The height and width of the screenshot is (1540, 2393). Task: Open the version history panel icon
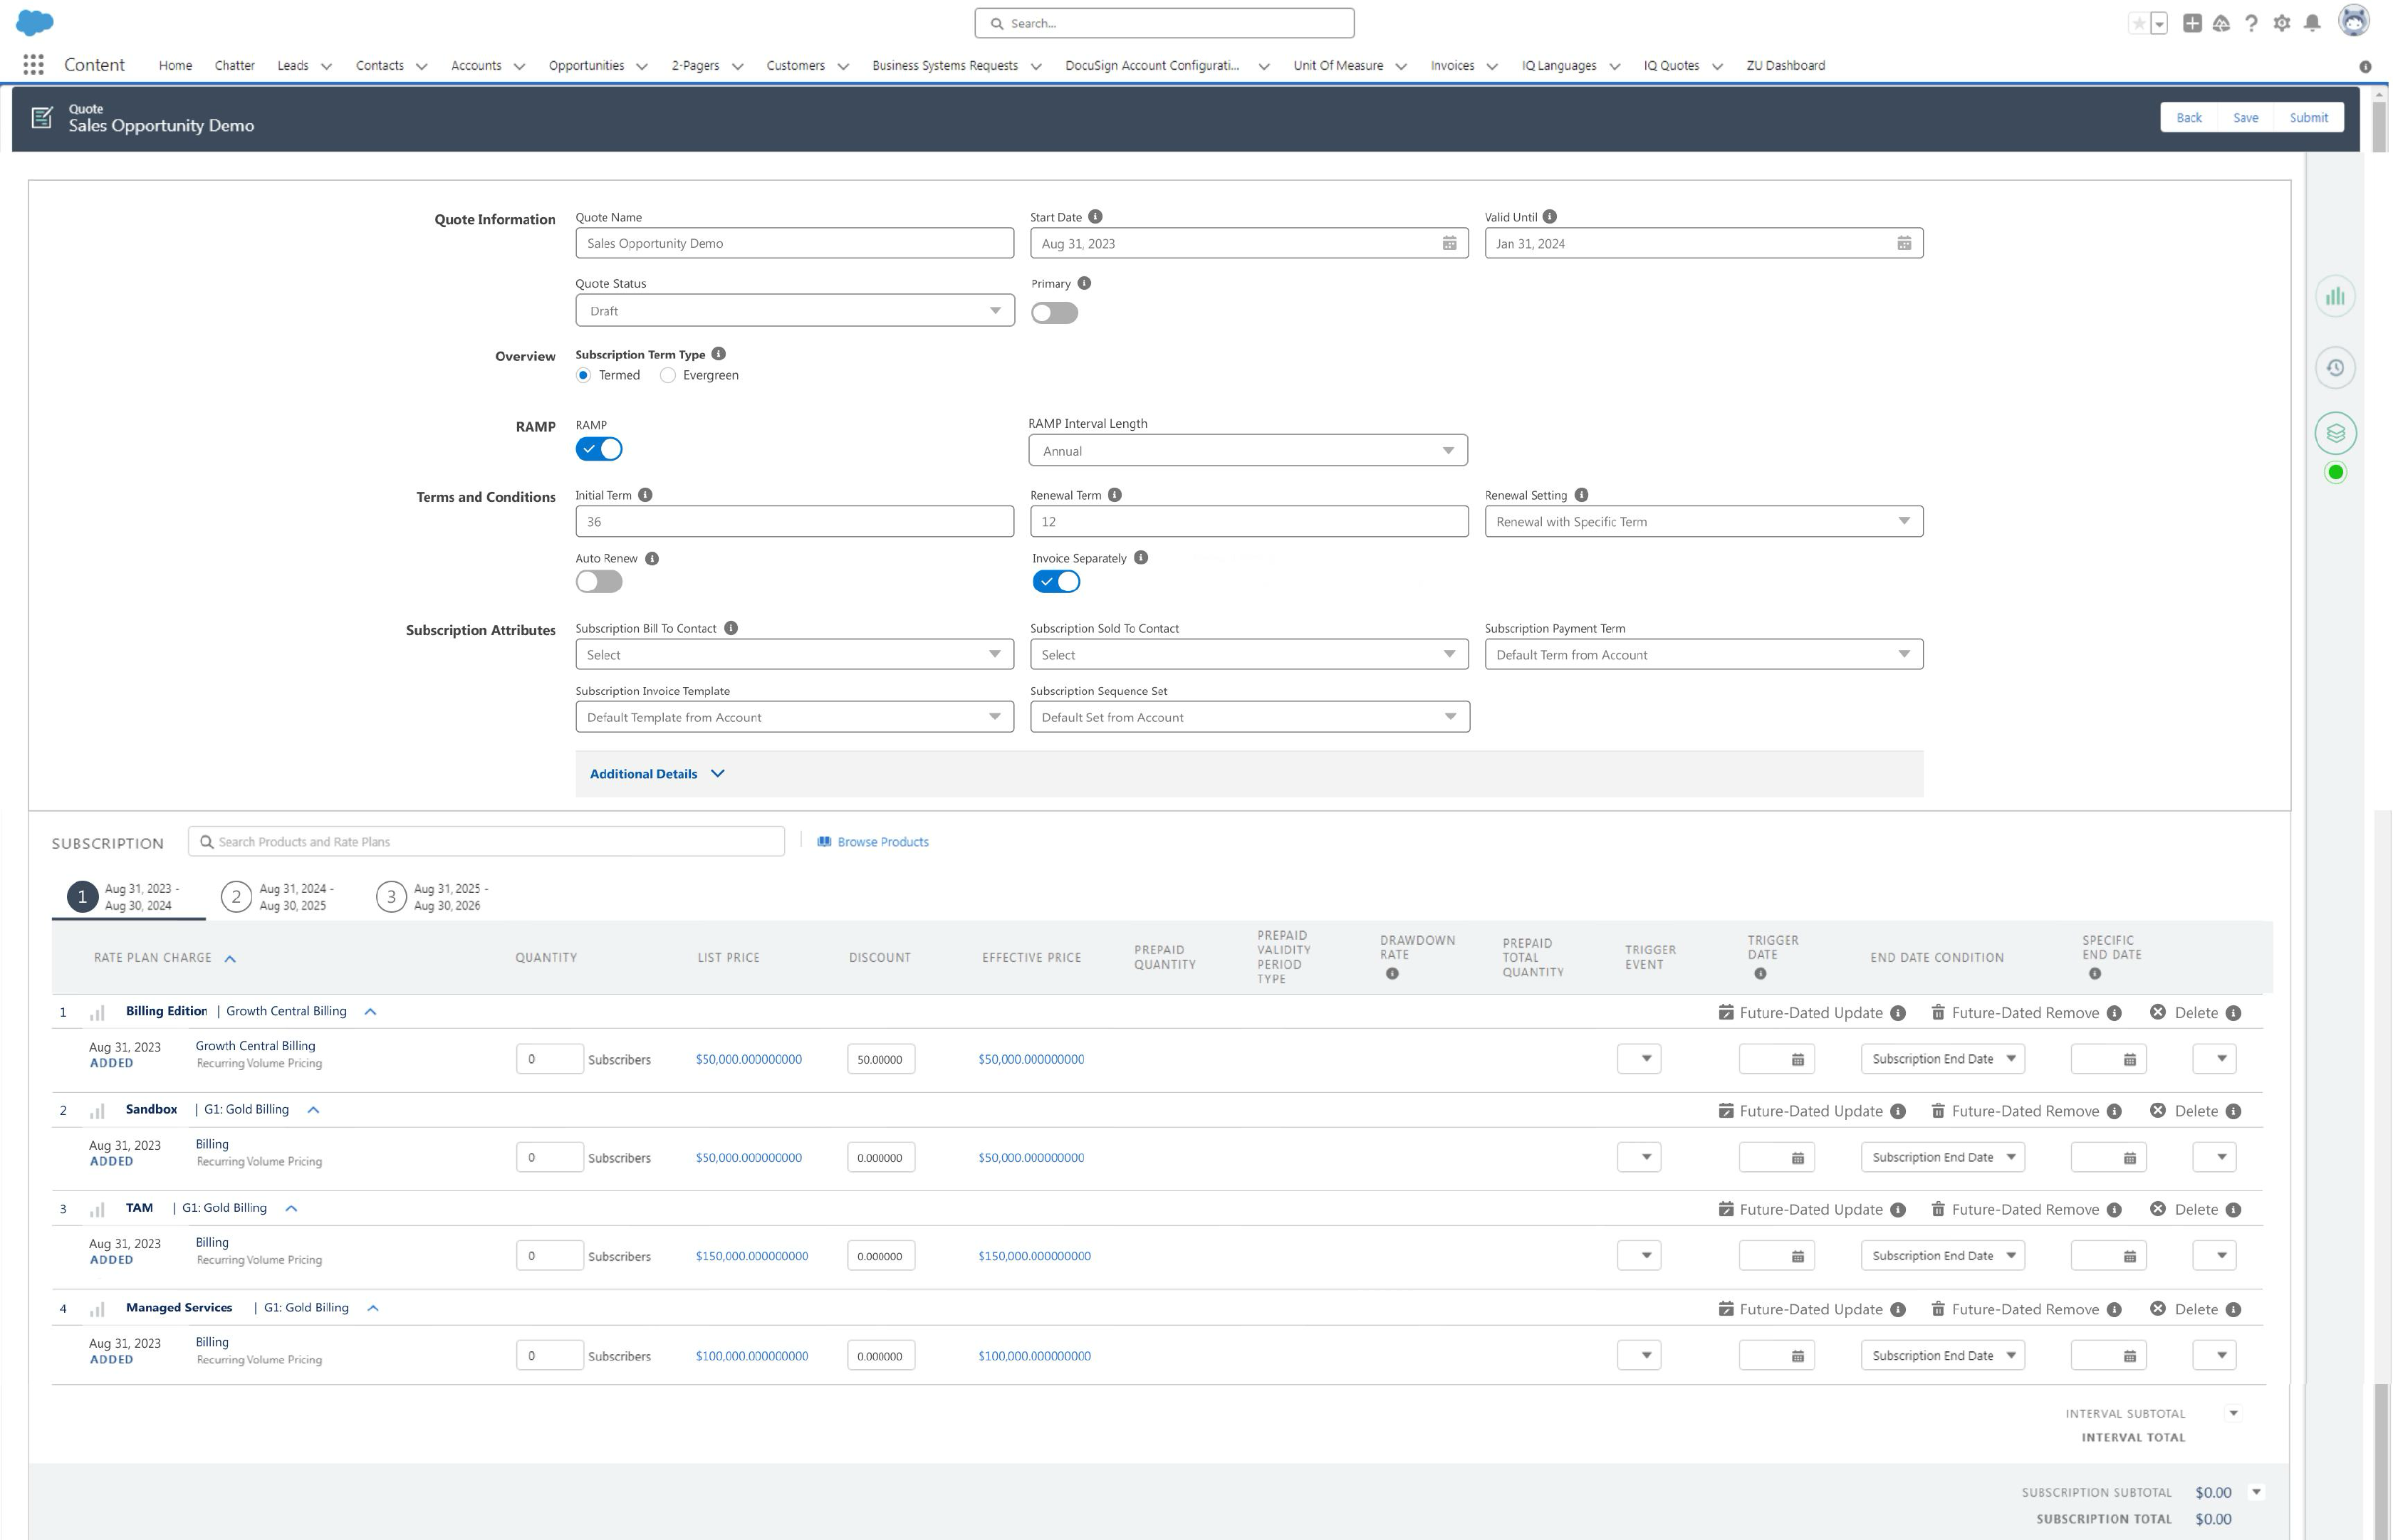click(2335, 367)
